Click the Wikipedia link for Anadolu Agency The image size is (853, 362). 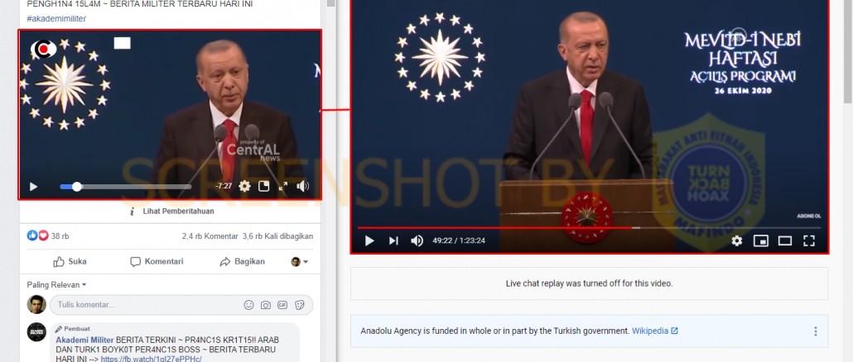point(654,331)
